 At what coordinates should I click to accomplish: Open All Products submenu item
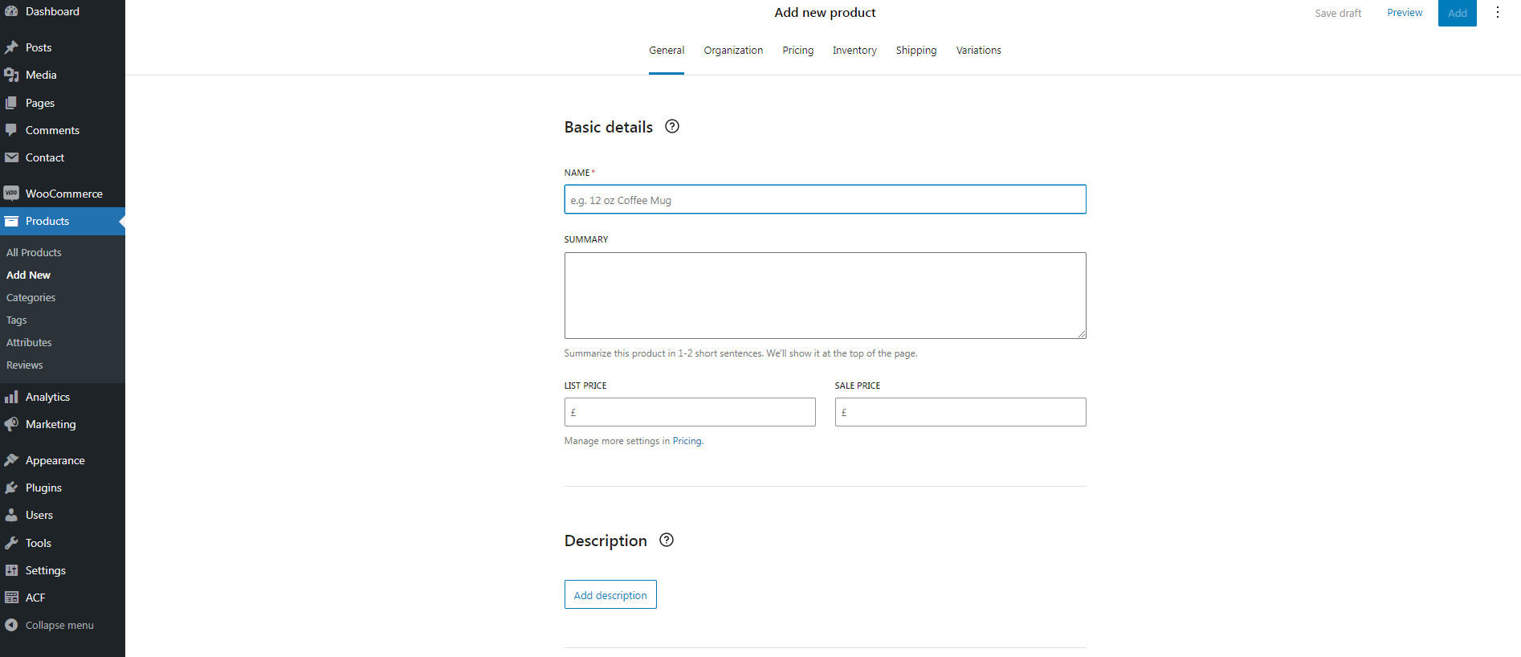click(34, 252)
